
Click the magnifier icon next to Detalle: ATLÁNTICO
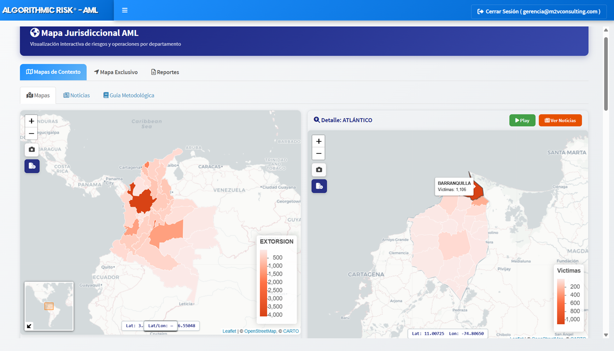pyautogui.click(x=316, y=120)
